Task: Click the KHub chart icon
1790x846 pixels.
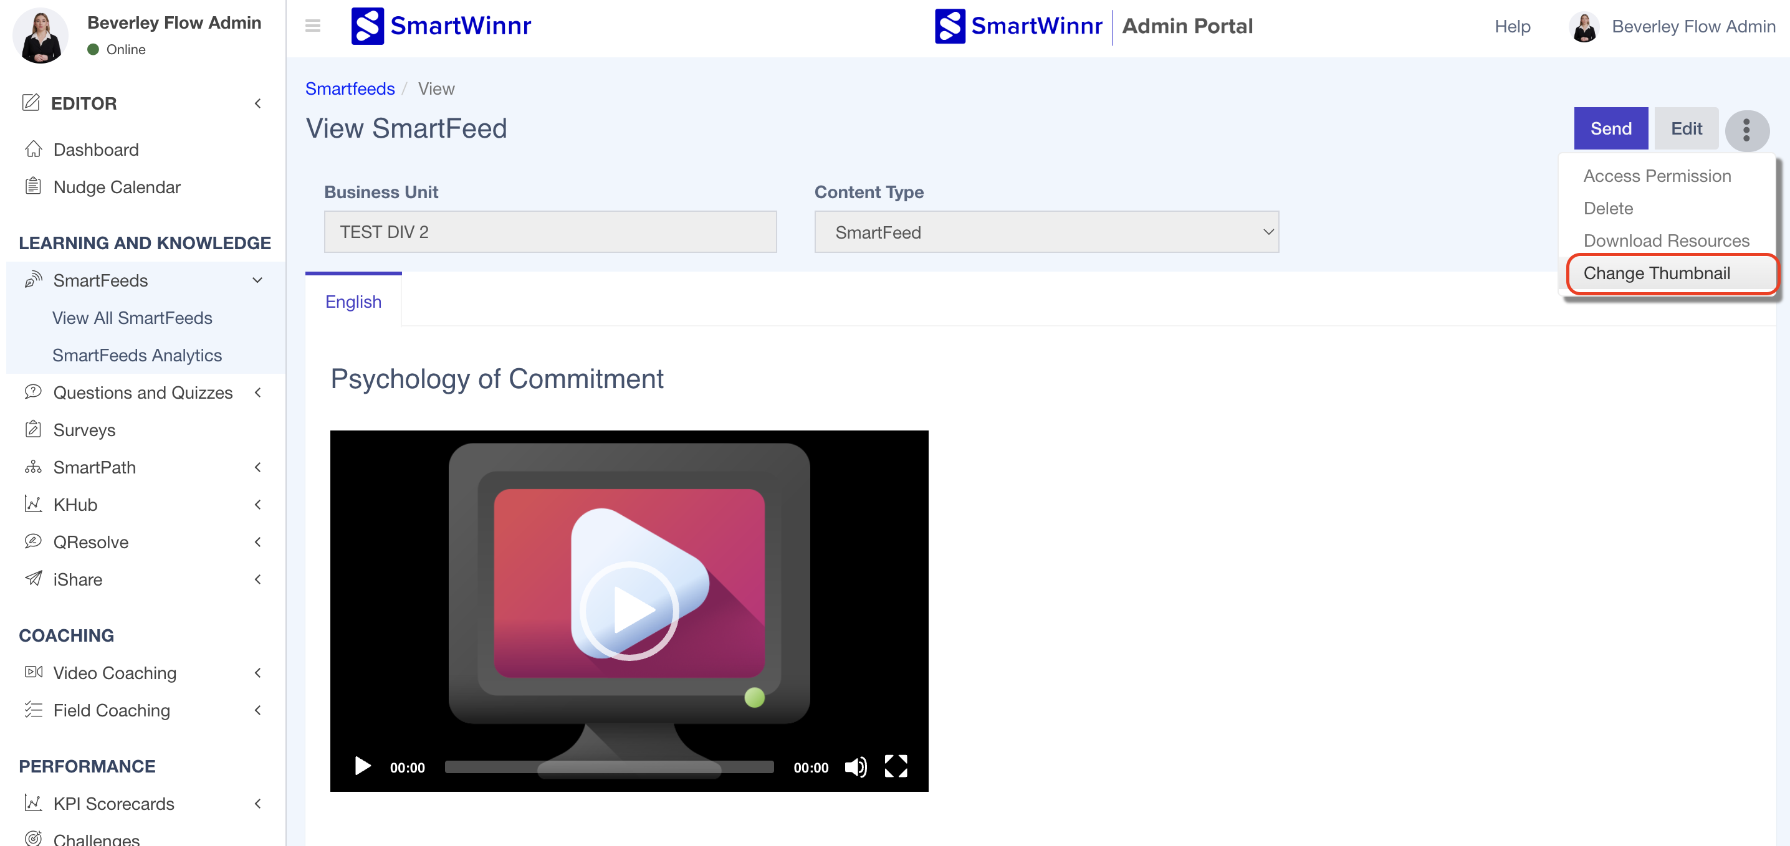Action: 34,503
